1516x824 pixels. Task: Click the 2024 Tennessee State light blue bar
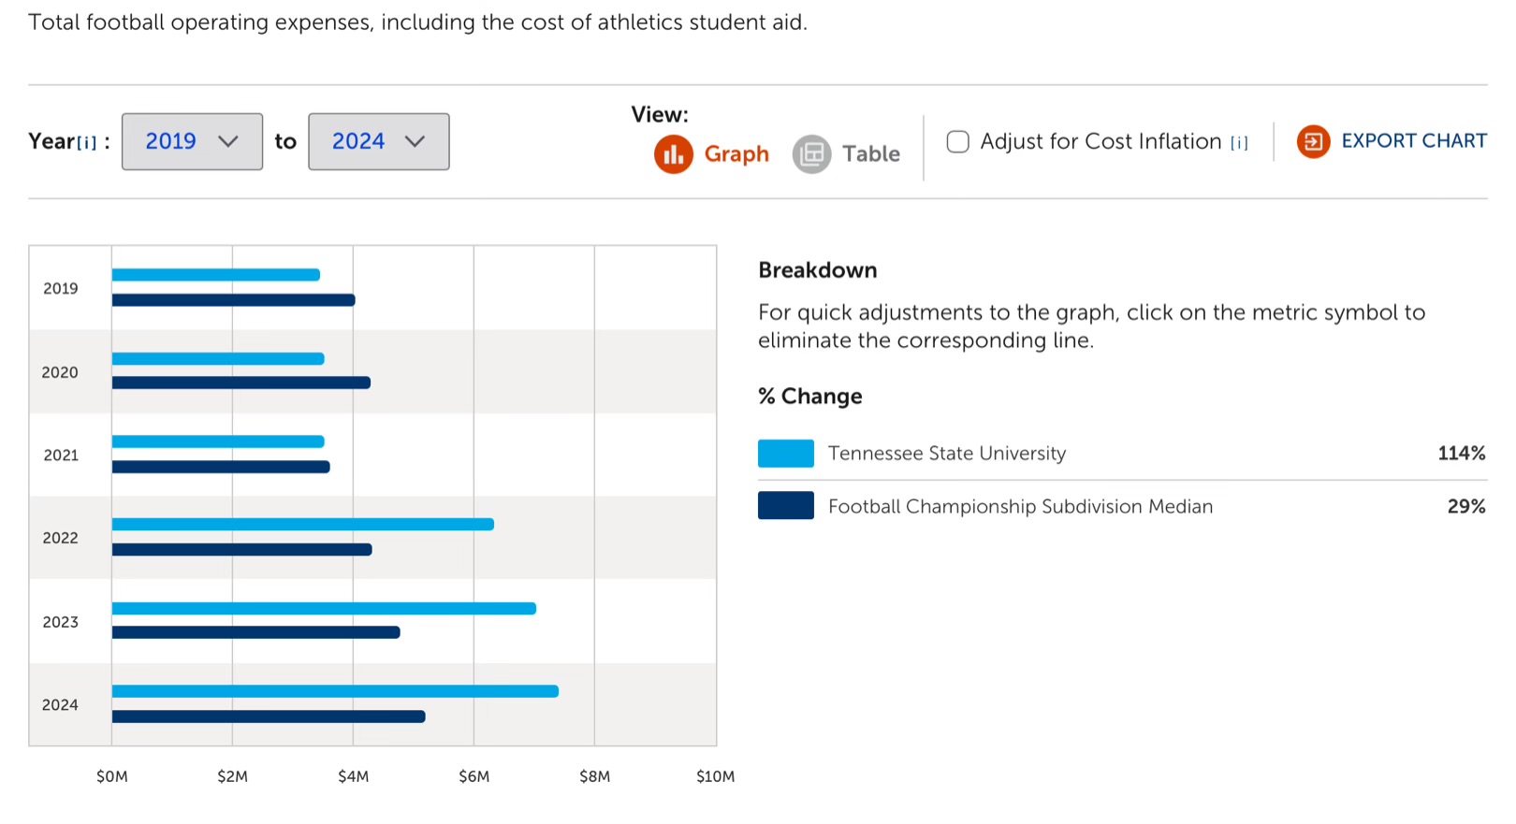[335, 691]
